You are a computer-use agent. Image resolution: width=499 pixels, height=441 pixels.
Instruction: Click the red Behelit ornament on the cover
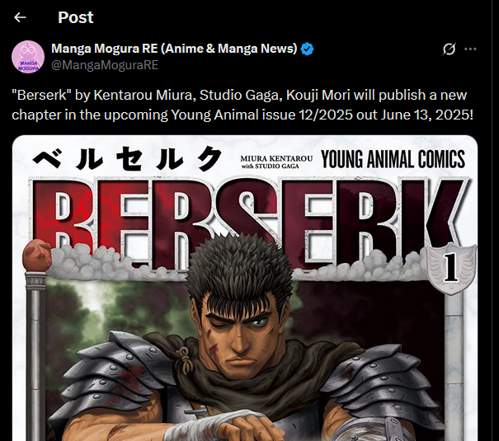37,256
